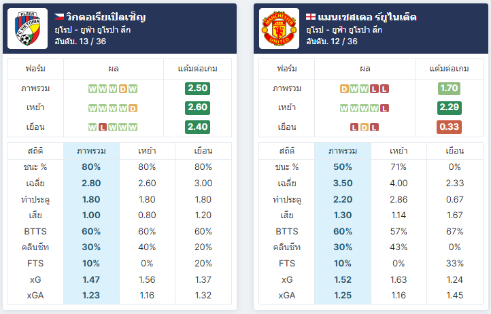Click the 2.50 points-per-game badge for Plzeň
Screen dimensions: 491x314
point(198,88)
